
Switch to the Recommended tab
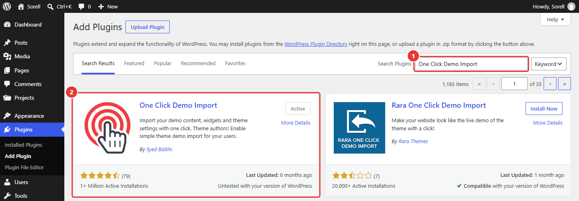click(x=198, y=64)
